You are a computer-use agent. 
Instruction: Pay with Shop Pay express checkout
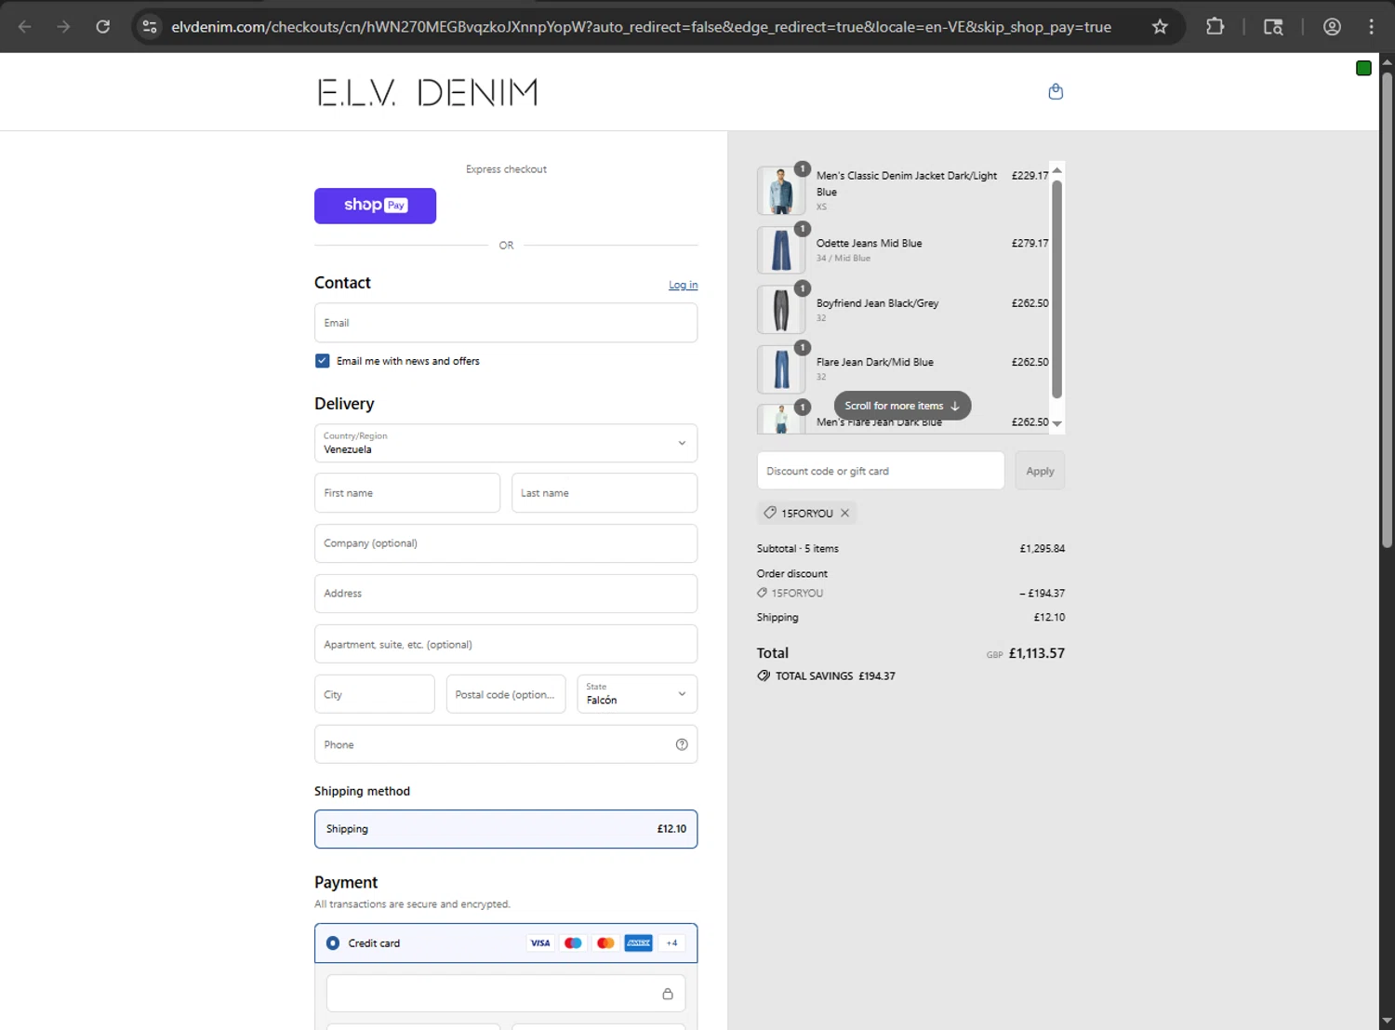[375, 206]
